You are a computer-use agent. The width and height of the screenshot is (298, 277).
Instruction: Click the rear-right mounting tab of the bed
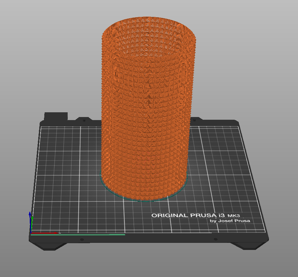(196, 119)
